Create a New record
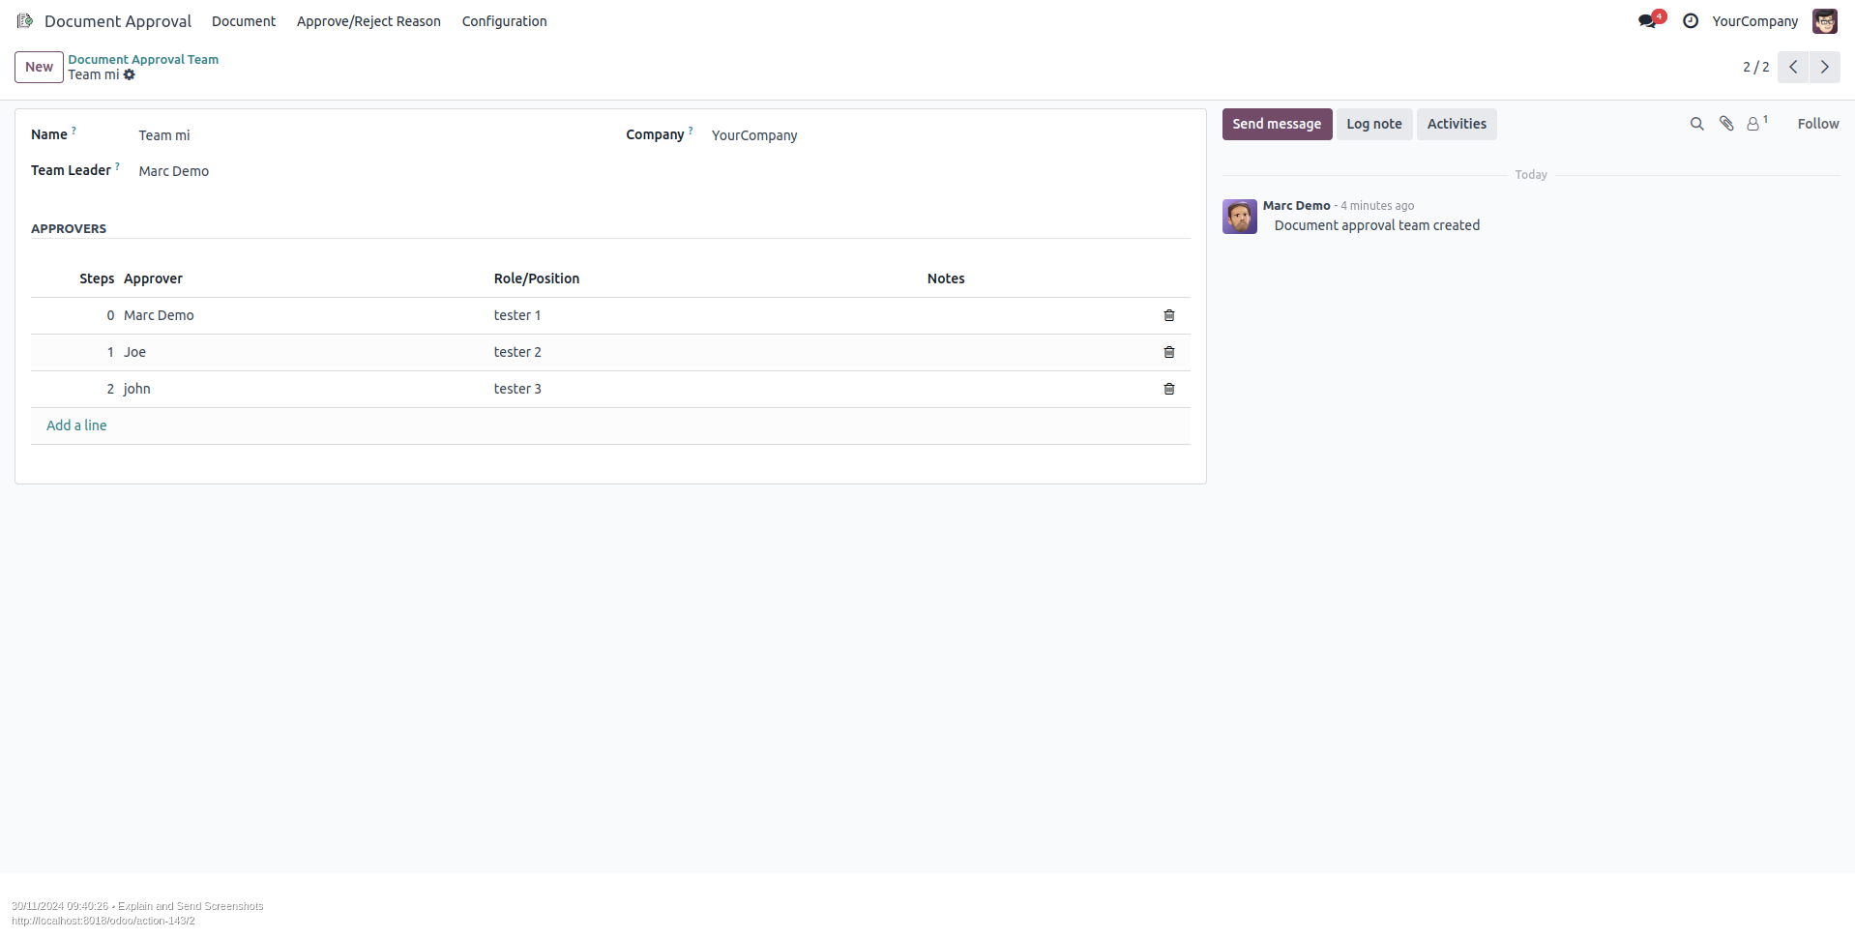The width and height of the screenshot is (1855, 938). (39, 67)
